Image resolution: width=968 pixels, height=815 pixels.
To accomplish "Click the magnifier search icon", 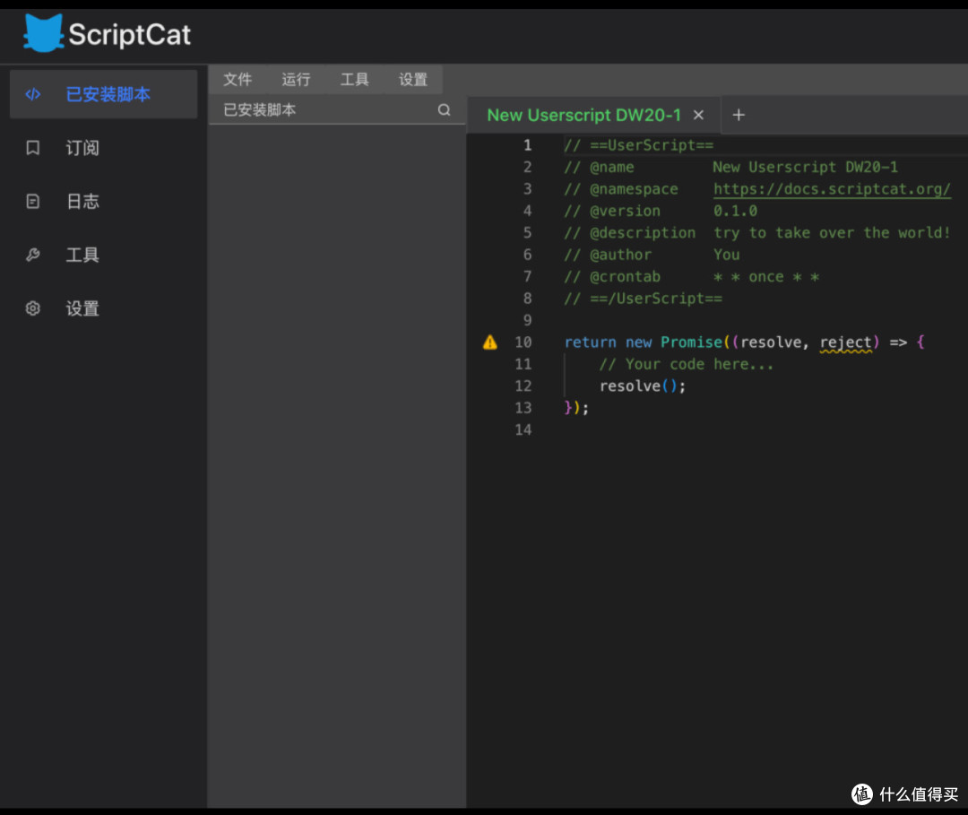I will (x=444, y=110).
